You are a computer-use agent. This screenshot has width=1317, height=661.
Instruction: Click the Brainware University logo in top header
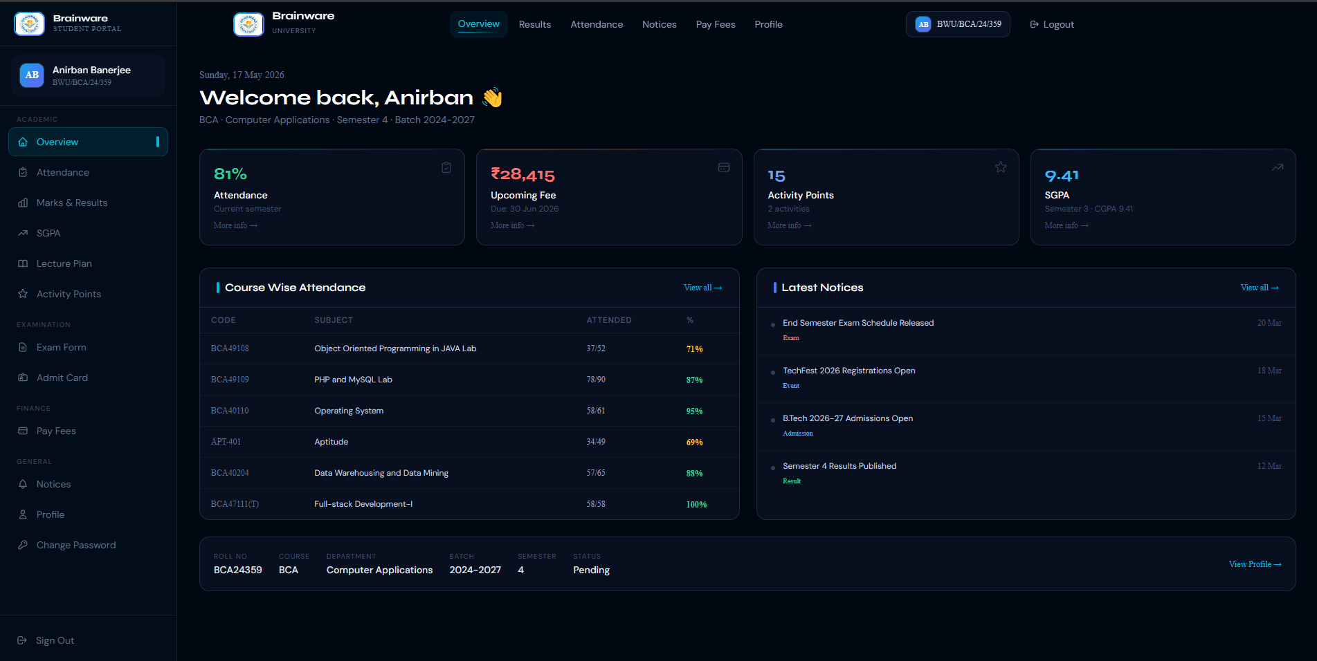tap(248, 24)
